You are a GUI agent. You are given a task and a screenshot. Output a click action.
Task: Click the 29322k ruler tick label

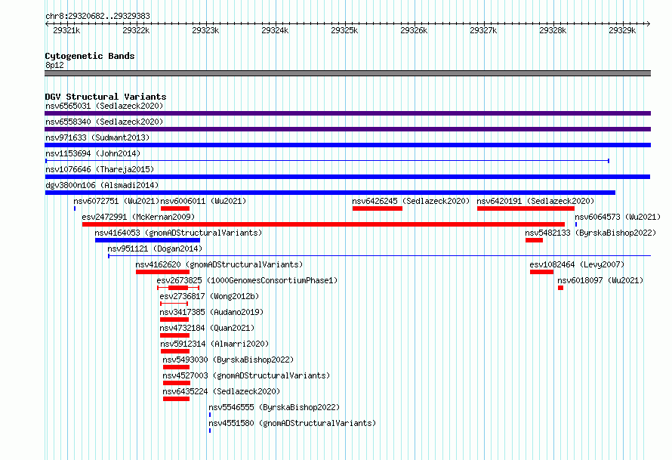(136, 31)
